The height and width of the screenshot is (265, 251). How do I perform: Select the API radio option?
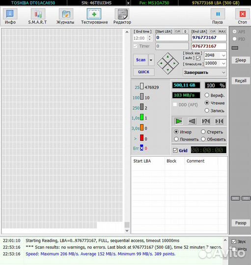tap(235, 31)
